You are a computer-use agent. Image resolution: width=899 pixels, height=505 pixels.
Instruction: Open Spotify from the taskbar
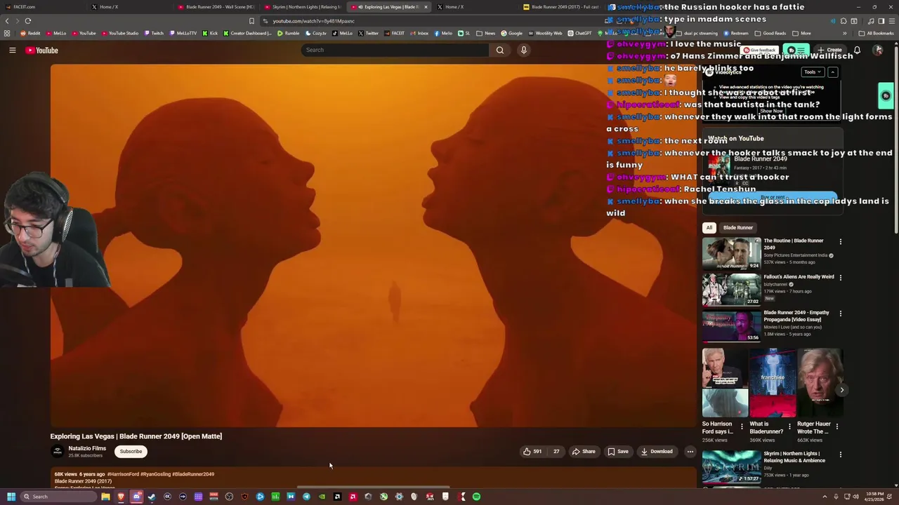pos(476,497)
